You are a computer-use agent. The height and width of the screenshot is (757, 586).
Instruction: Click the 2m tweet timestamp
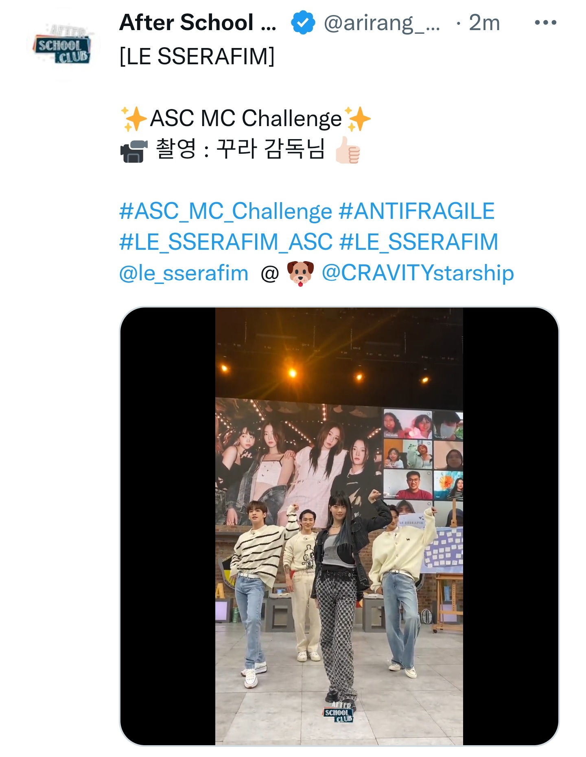(484, 23)
